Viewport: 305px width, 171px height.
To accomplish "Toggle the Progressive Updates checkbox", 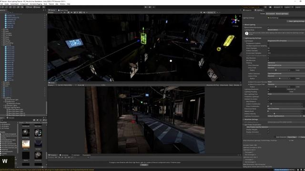I will [268, 43].
